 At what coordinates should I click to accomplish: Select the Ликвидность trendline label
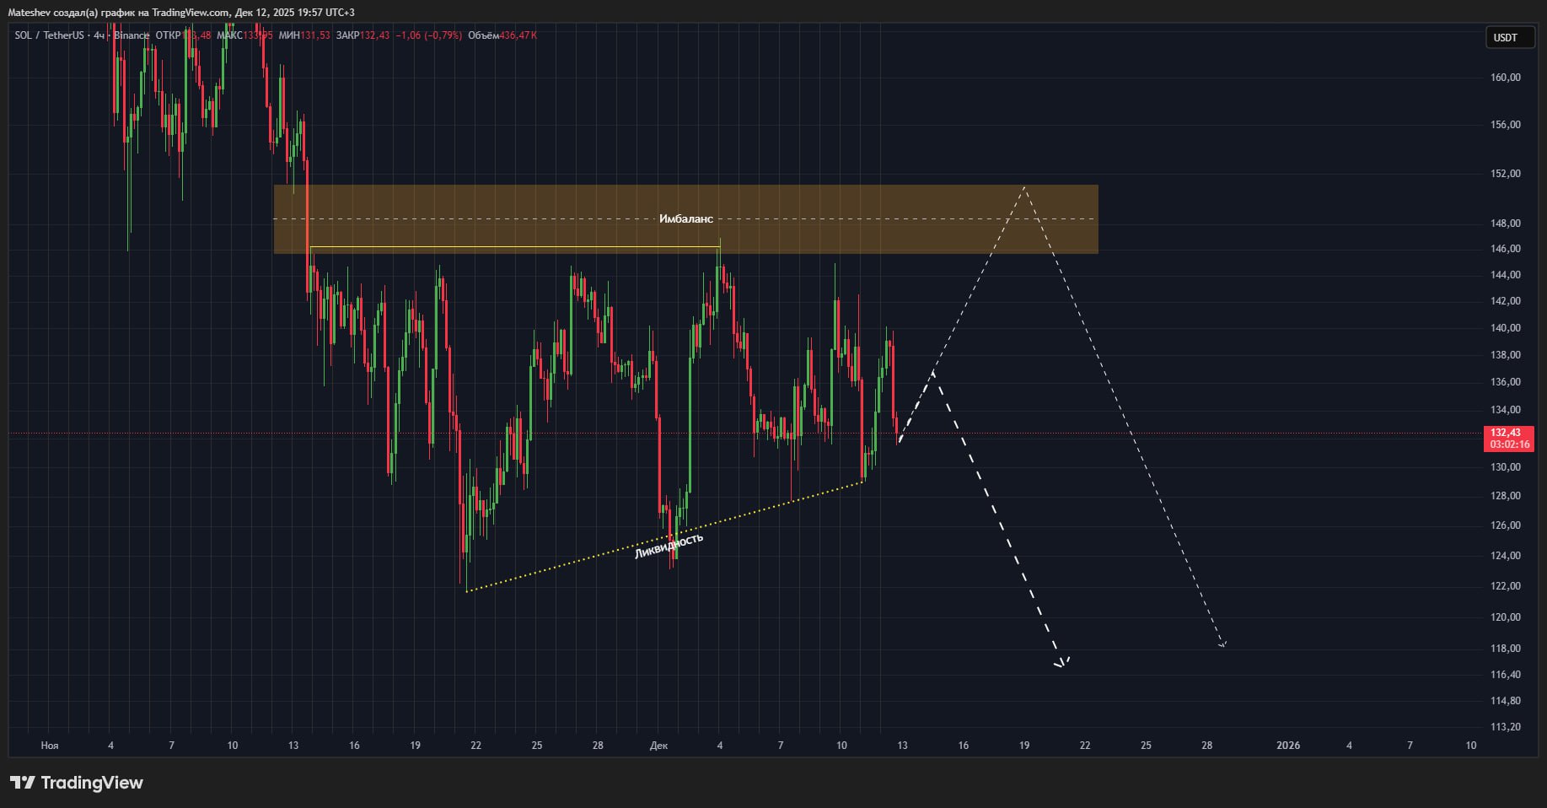click(669, 546)
